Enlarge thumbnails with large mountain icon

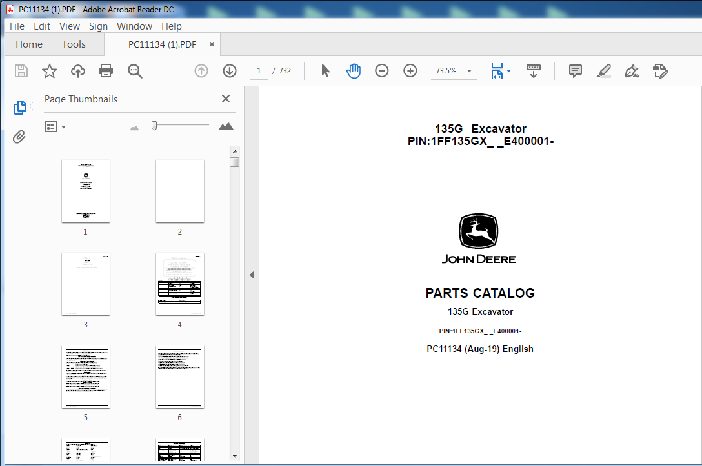(226, 126)
